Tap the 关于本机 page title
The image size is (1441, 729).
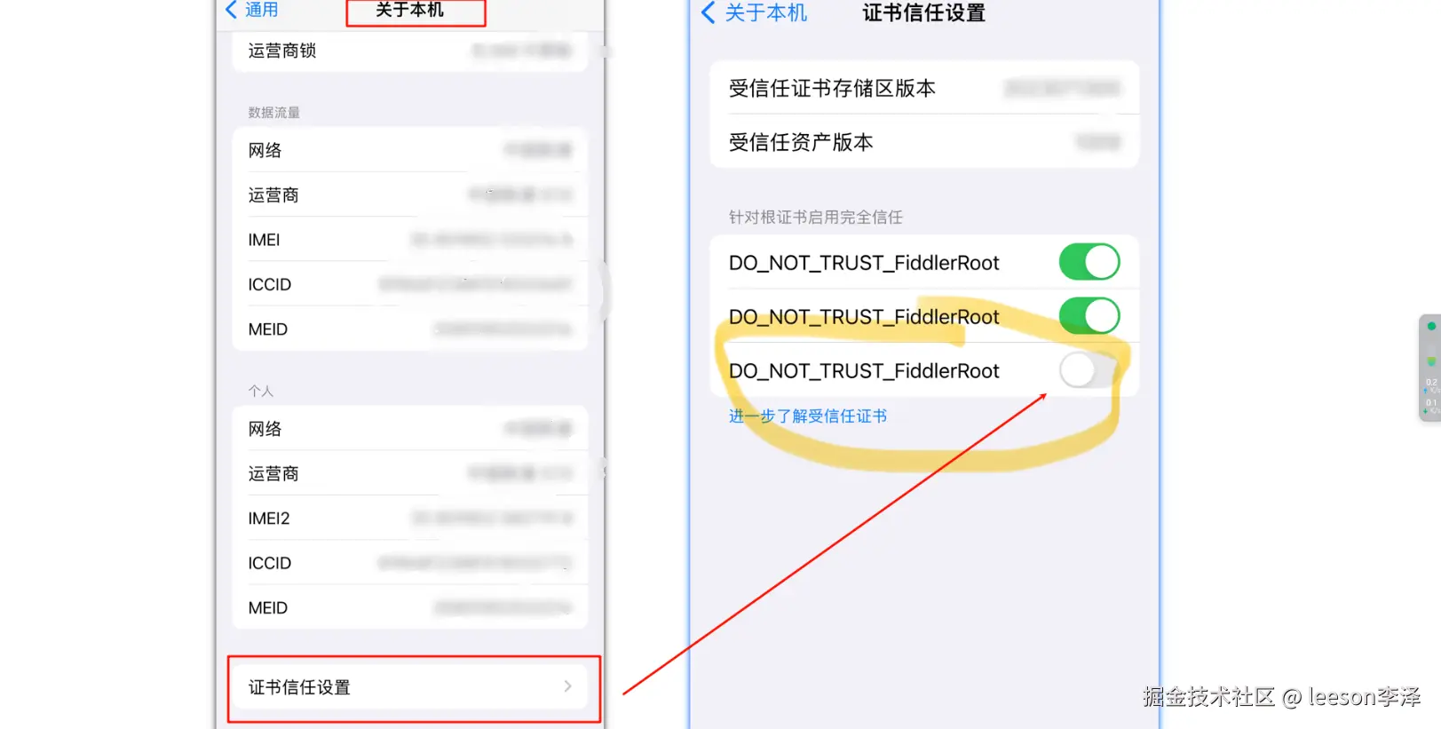[x=409, y=10]
